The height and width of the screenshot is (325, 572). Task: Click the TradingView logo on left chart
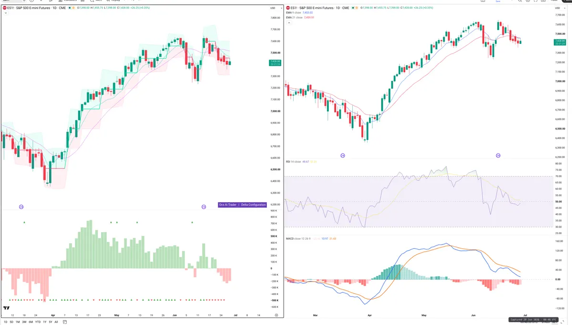(x=7, y=308)
